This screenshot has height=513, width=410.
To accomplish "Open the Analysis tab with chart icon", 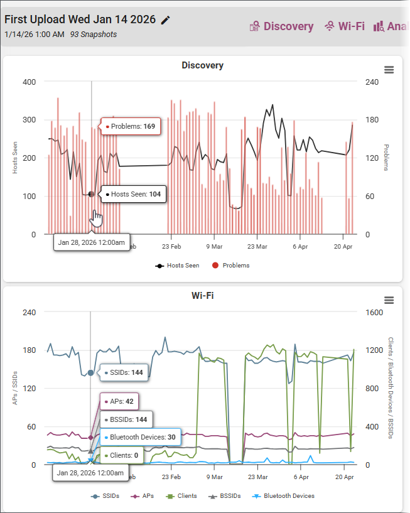I will 391,26.
